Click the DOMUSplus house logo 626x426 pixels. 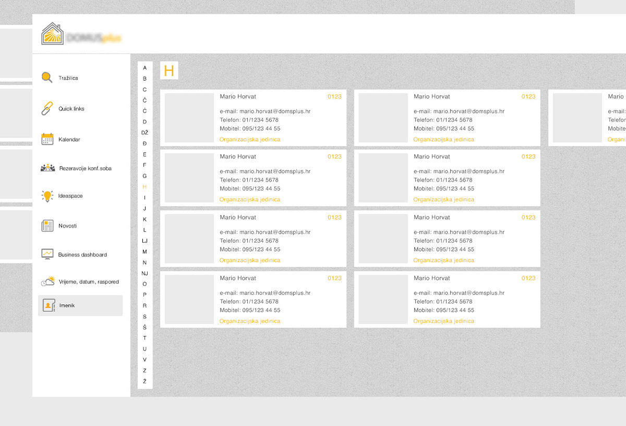coord(52,34)
